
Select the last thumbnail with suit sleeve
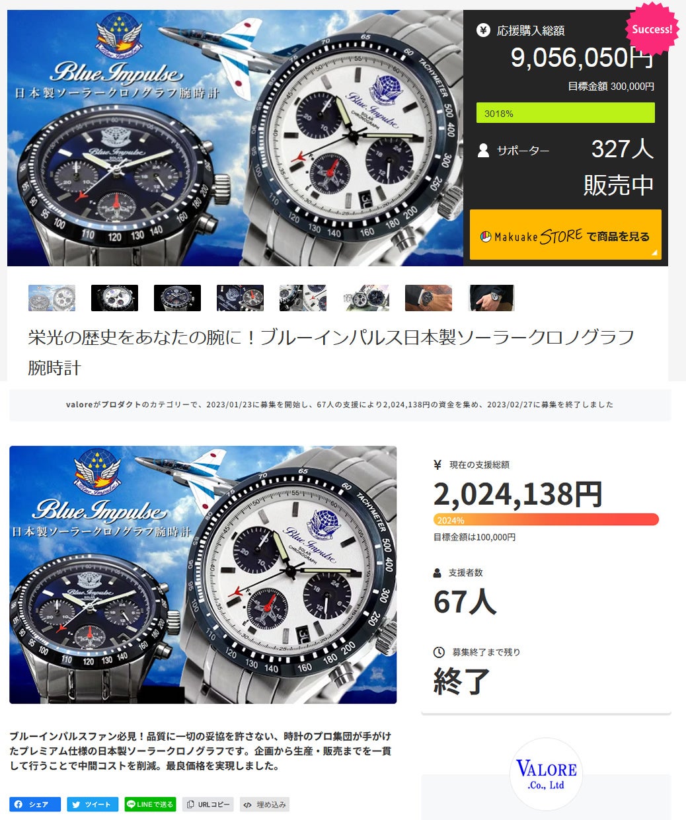(491, 298)
